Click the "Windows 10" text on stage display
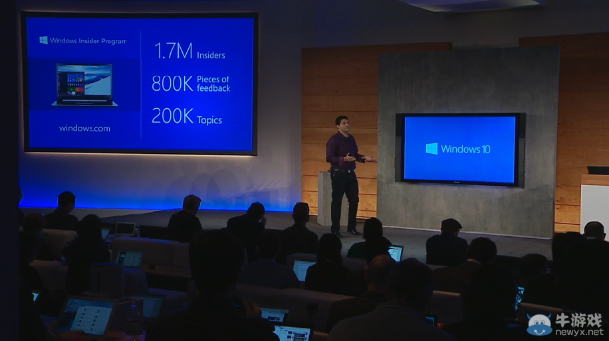Image resolution: width=609 pixels, height=341 pixels. pyautogui.click(x=465, y=149)
